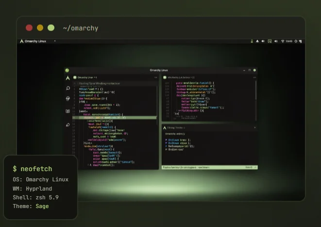Open dropdown arrow beside Omarchy Linux label

coord(55,41)
